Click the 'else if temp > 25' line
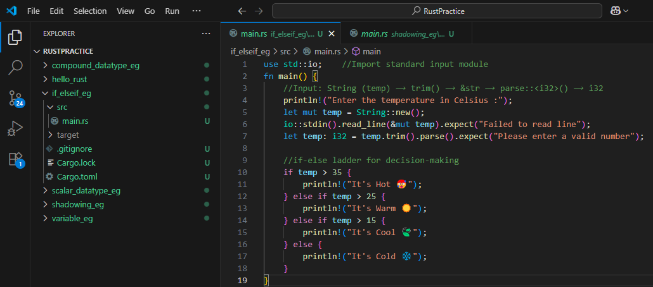The height and width of the screenshot is (287, 653). pos(334,197)
